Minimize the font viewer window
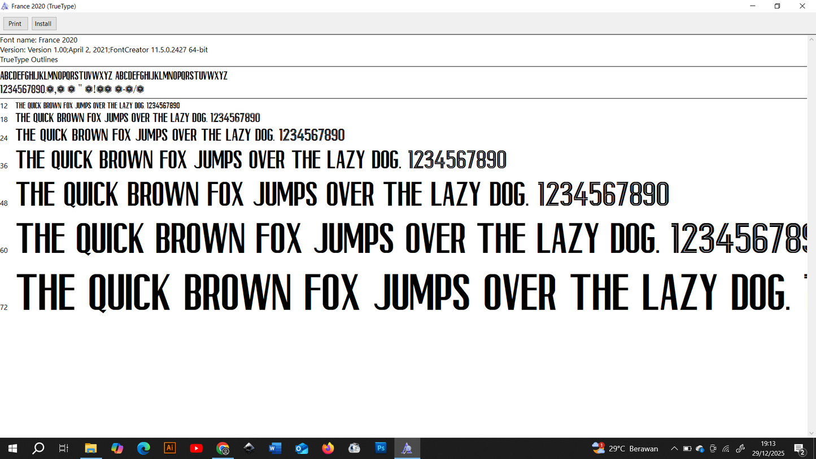This screenshot has width=816, height=459. 753,6
